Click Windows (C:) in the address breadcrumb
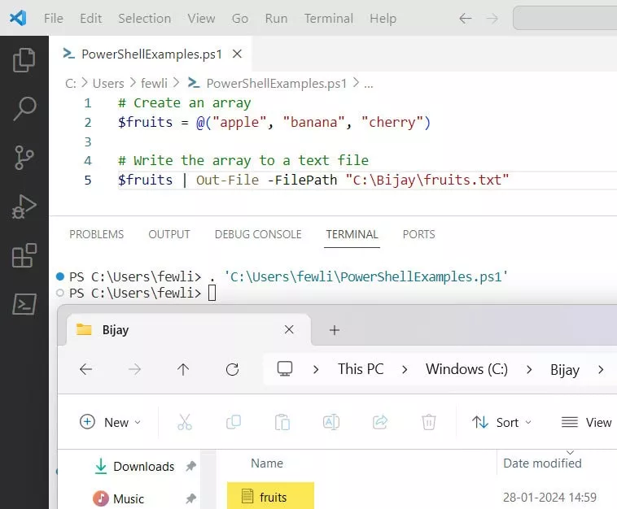 [466, 369]
